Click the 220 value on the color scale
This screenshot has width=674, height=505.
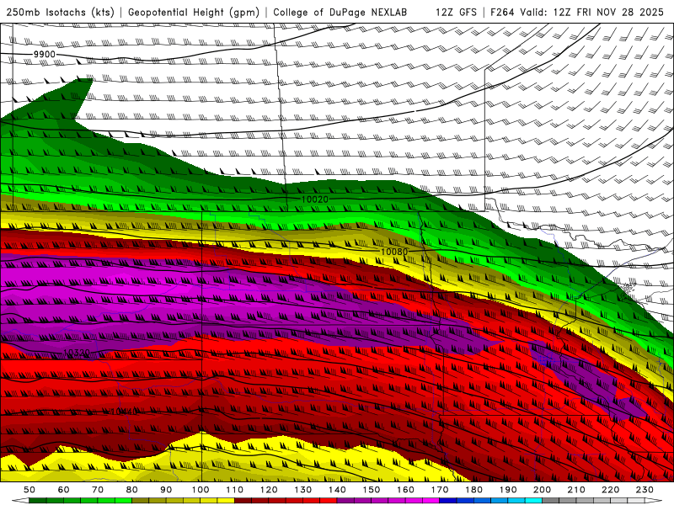(610, 490)
